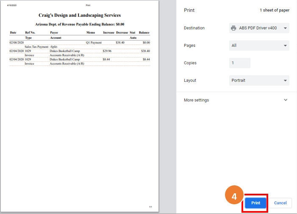297x214 pixels.
Task: Click the 1 sheet of paper label
Action: click(275, 10)
